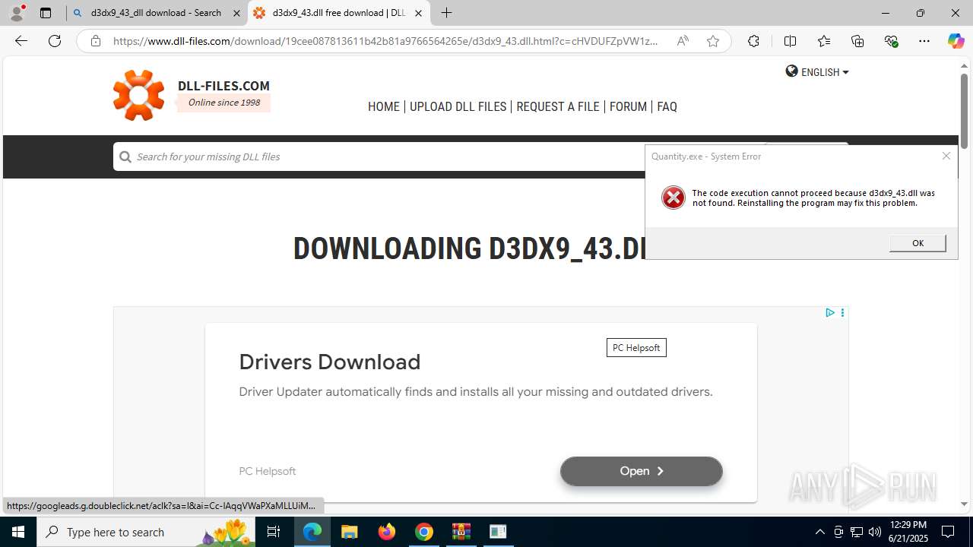Screen dimensions: 973x547
Task: Open the ENGLISH language dropdown
Action: tap(817, 71)
